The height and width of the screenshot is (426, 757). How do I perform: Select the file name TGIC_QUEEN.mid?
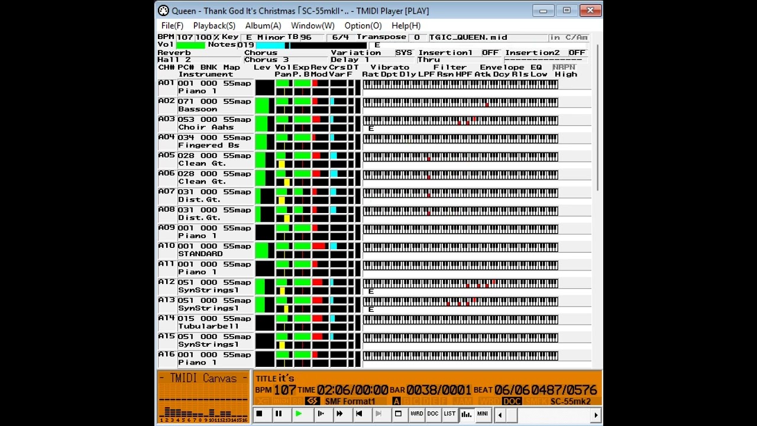pos(468,37)
